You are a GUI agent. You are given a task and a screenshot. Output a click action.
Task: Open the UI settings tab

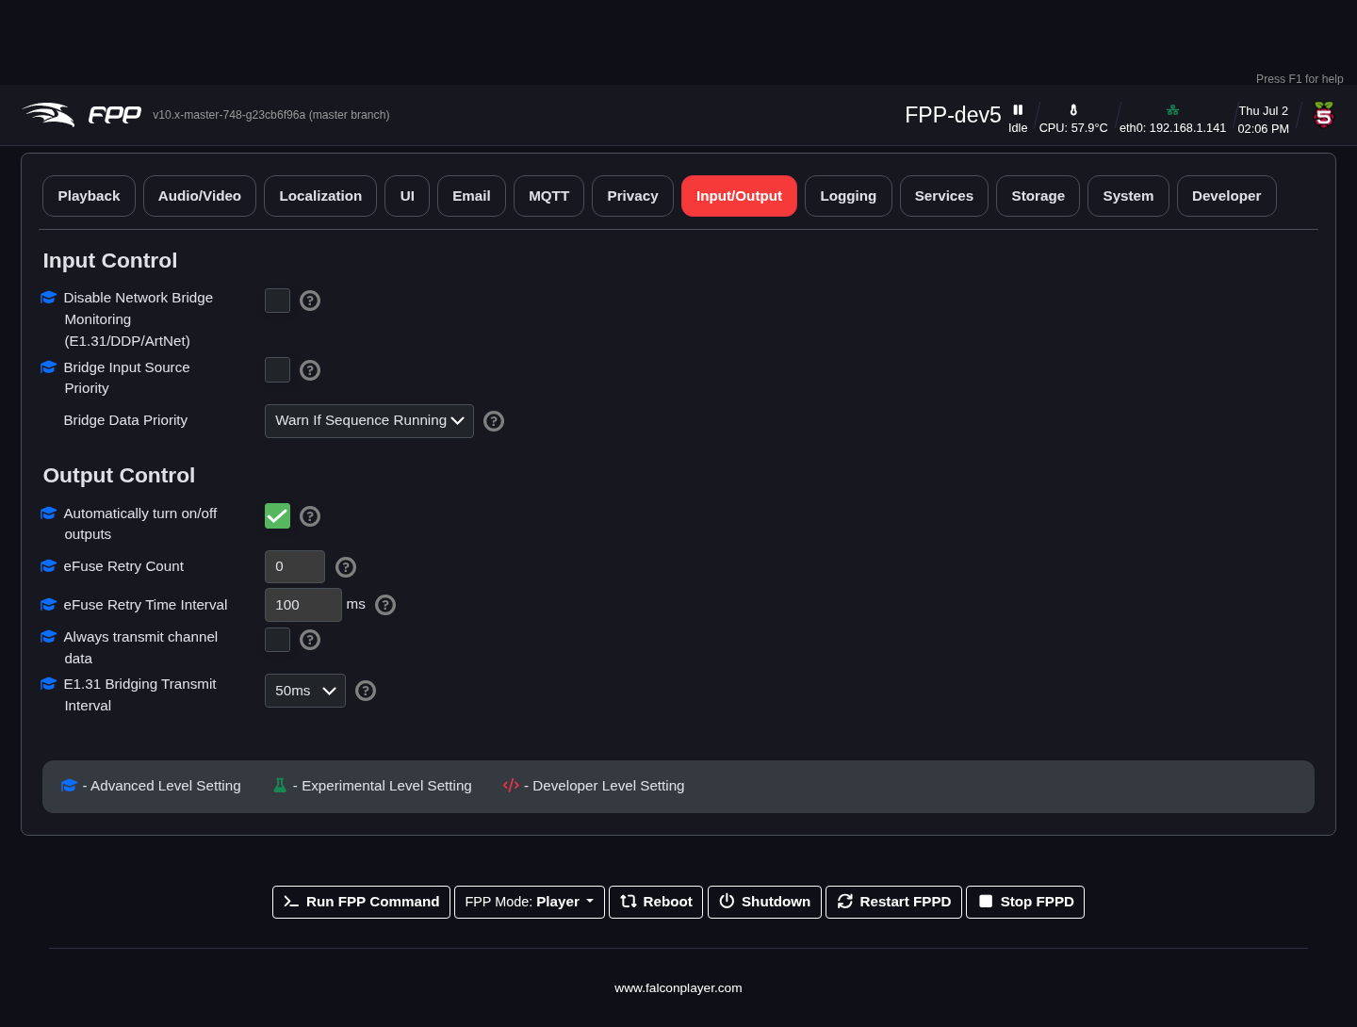pyautogui.click(x=407, y=196)
